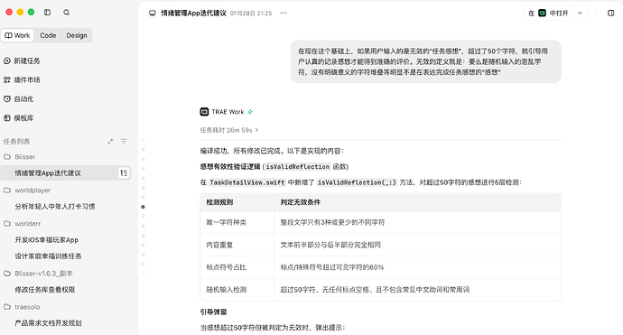Click the 检测规则 table header
The image size is (623, 335).
coord(237,202)
